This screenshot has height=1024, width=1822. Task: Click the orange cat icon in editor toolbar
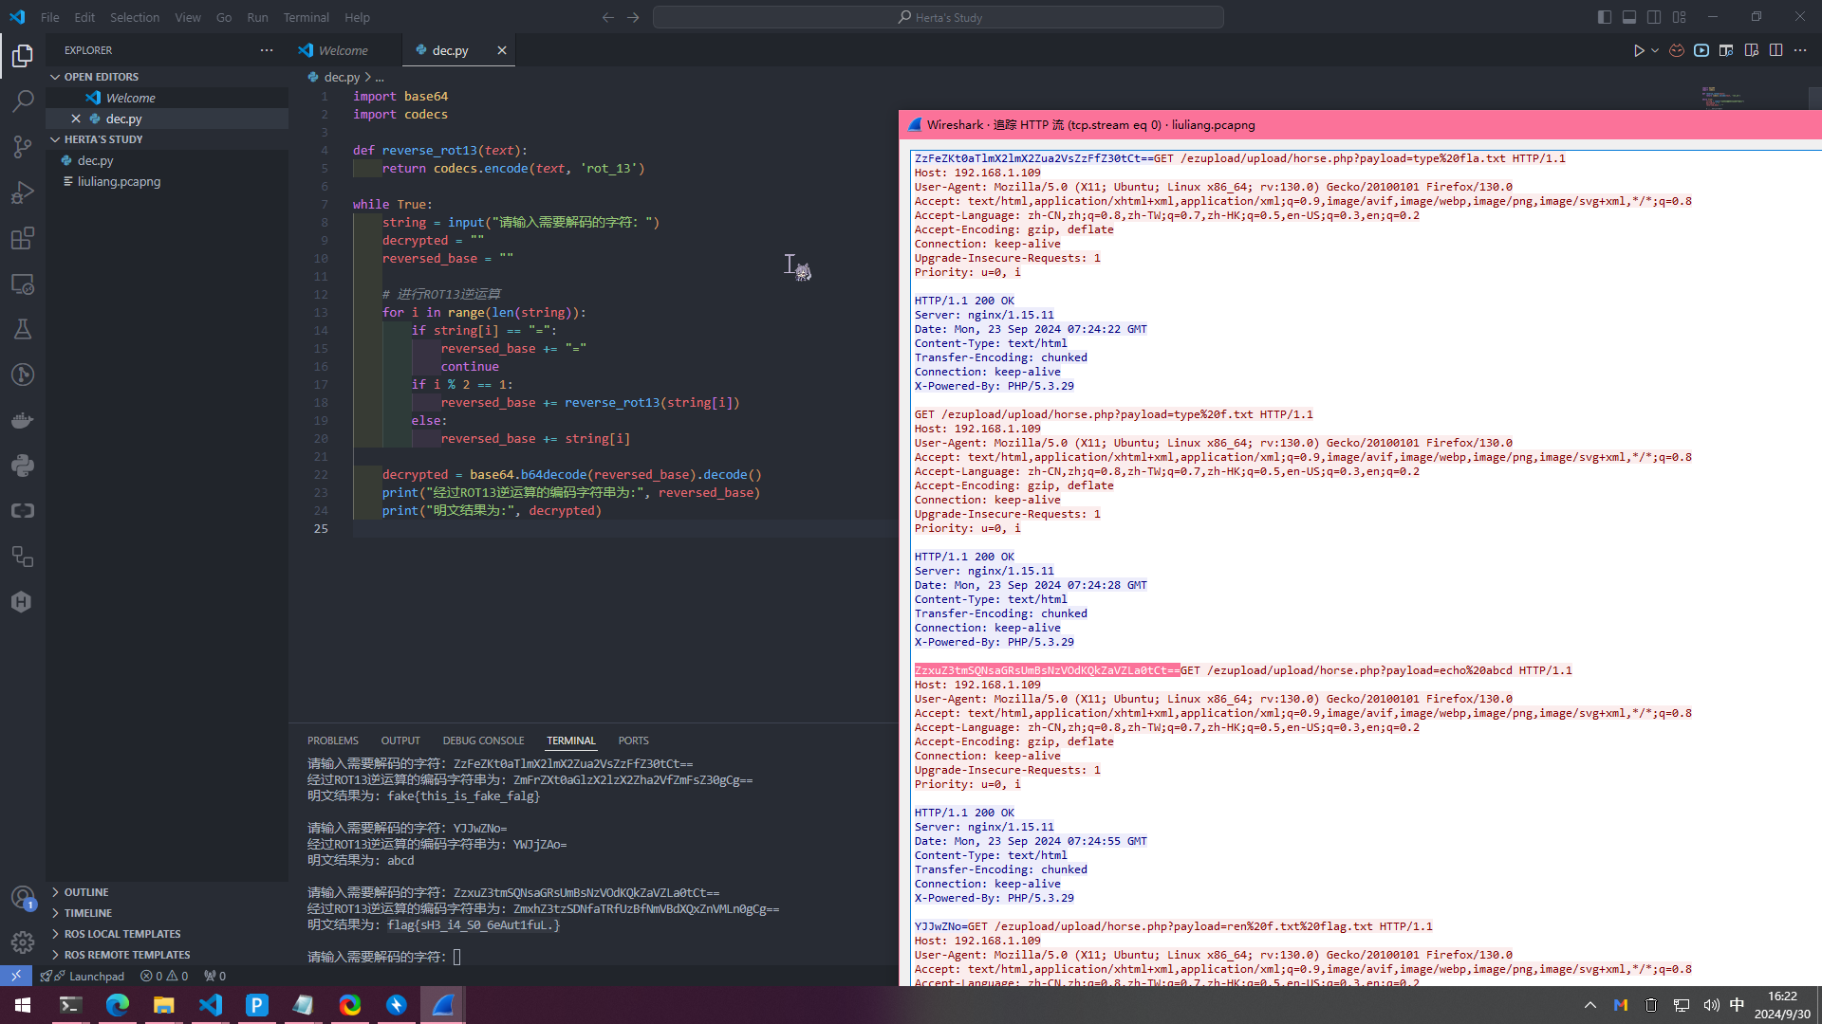1677,50
